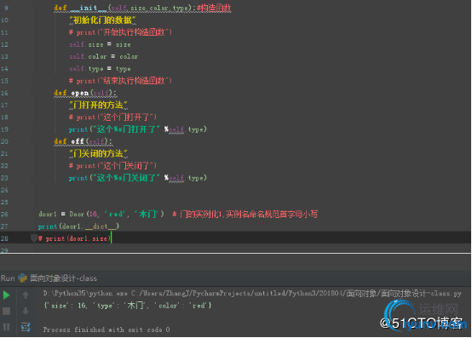472x338 pixels.
Task: Click print("这个%s门关闭了" %self.type) line
Action: pos(137,178)
